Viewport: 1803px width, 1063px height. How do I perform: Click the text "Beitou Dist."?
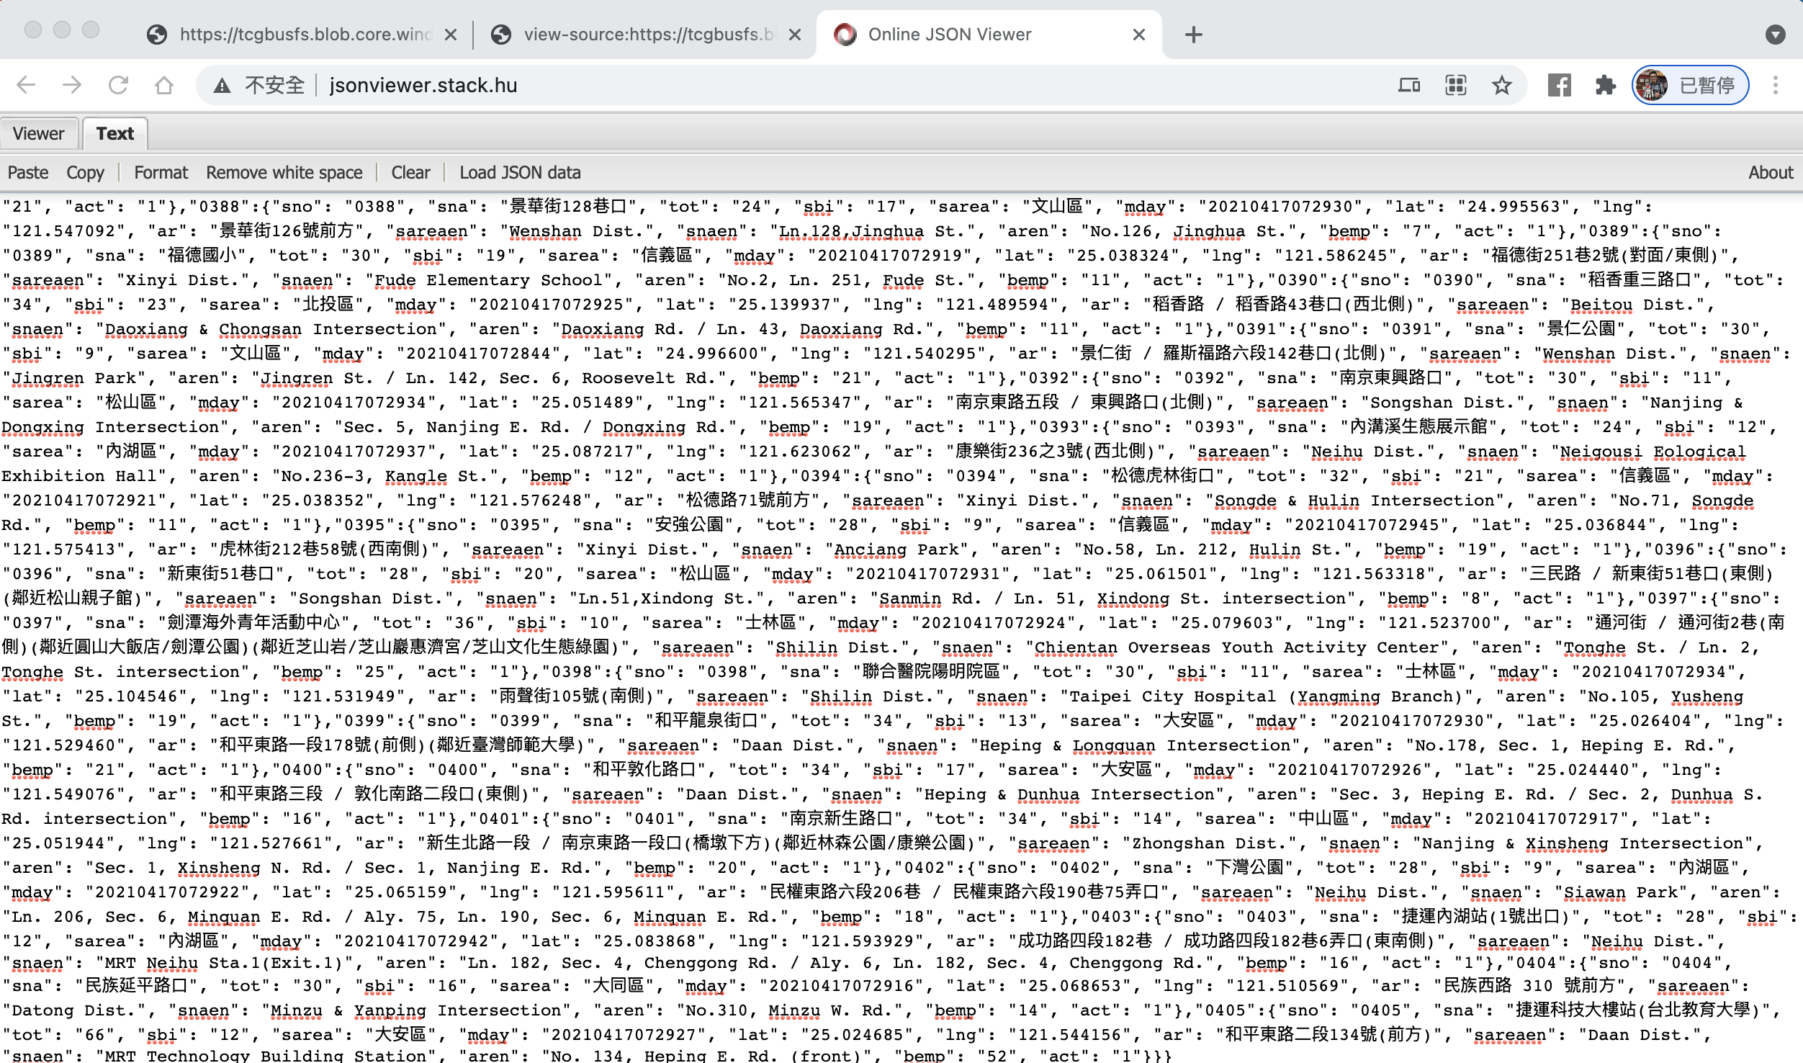(1632, 305)
